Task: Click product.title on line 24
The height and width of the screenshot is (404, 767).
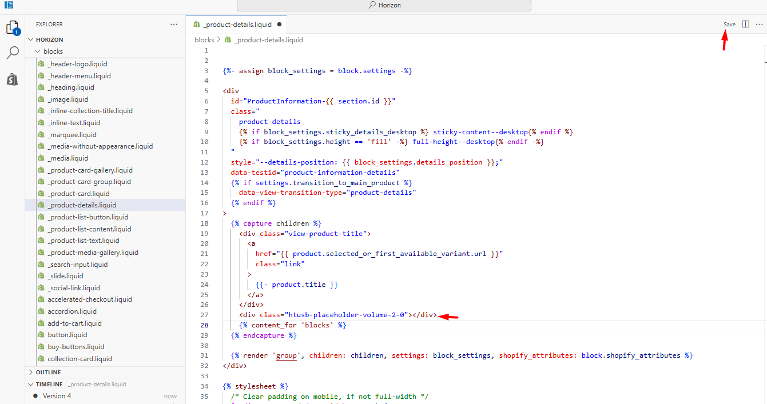Action: [x=299, y=285]
